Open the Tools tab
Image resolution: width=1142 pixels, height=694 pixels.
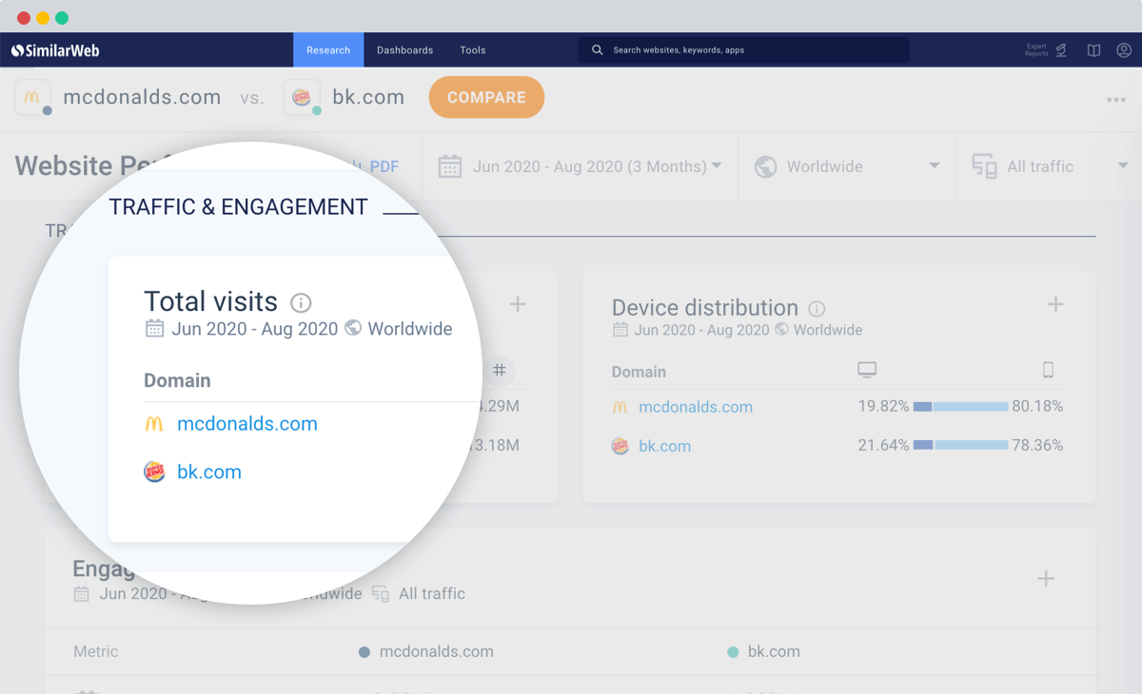click(x=473, y=50)
